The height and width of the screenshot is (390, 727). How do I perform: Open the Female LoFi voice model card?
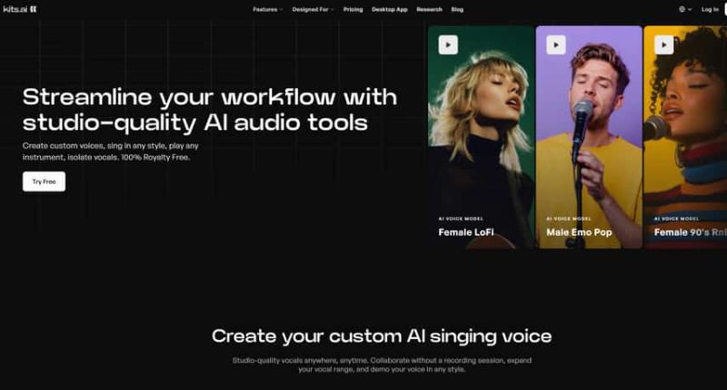coord(481,137)
